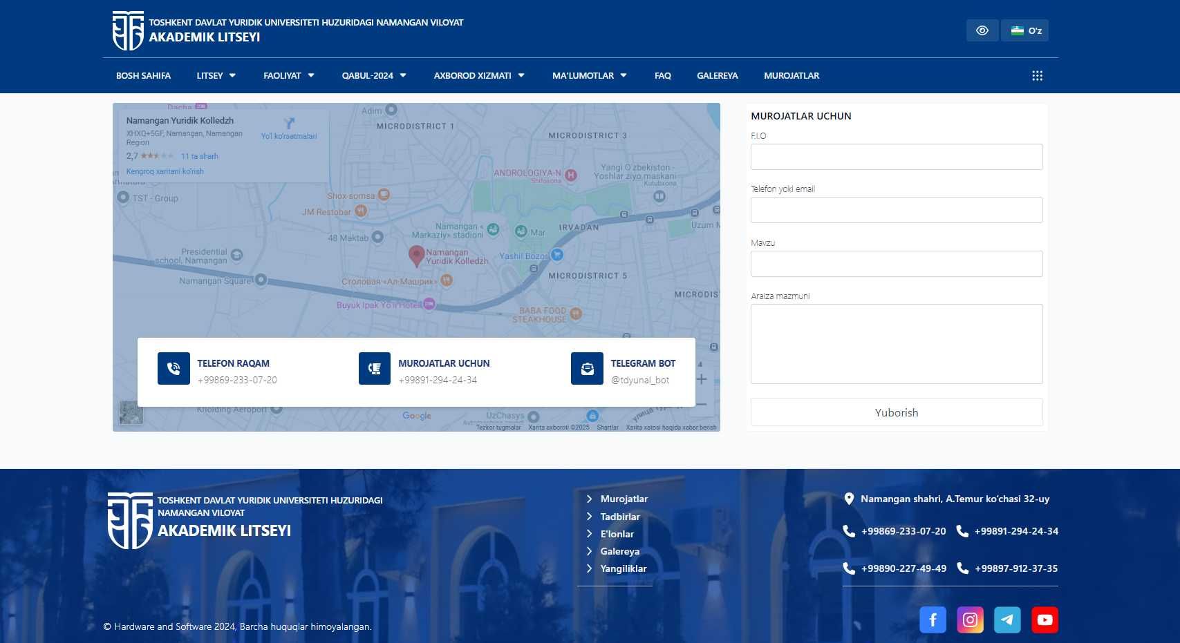Call the footer number +99869-233-07-20
The image size is (1180, 643).
click(903, 531)
